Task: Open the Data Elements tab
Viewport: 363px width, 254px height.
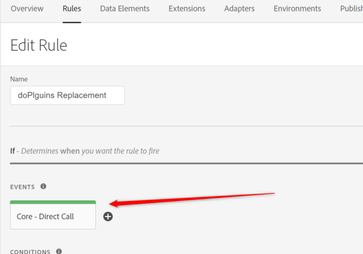Action: click(x=125, y=9)
